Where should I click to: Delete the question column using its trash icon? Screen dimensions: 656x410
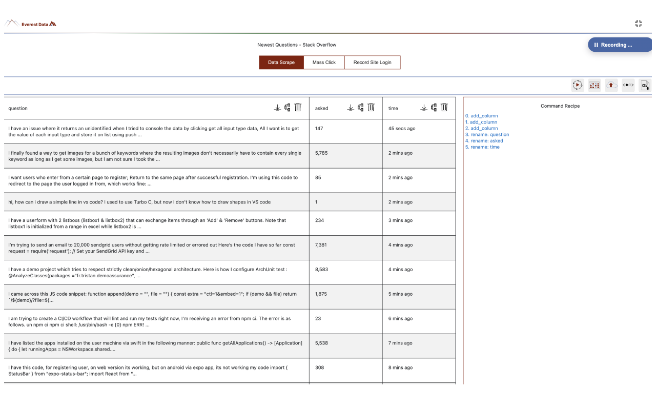pos(298,108)
